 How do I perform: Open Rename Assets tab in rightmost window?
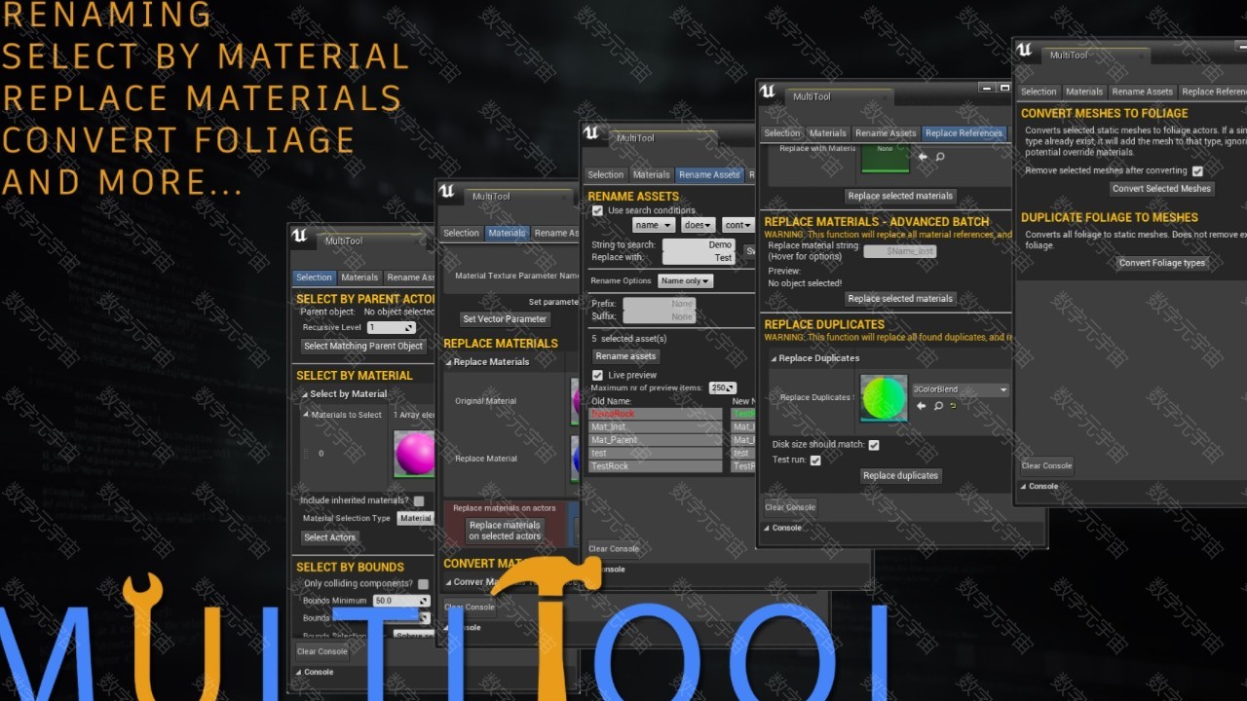point(1143,92)
